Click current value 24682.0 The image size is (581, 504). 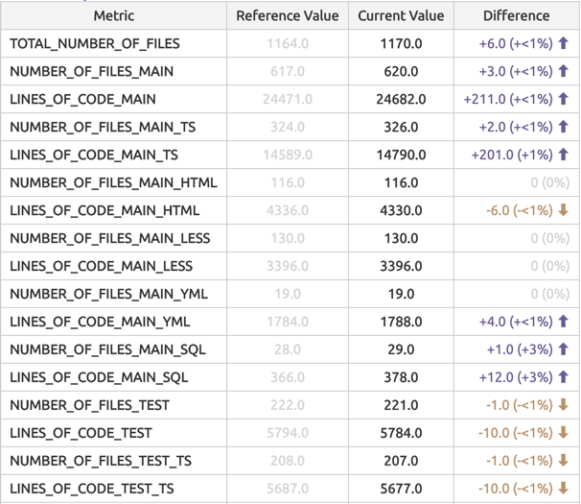[401, 99]
